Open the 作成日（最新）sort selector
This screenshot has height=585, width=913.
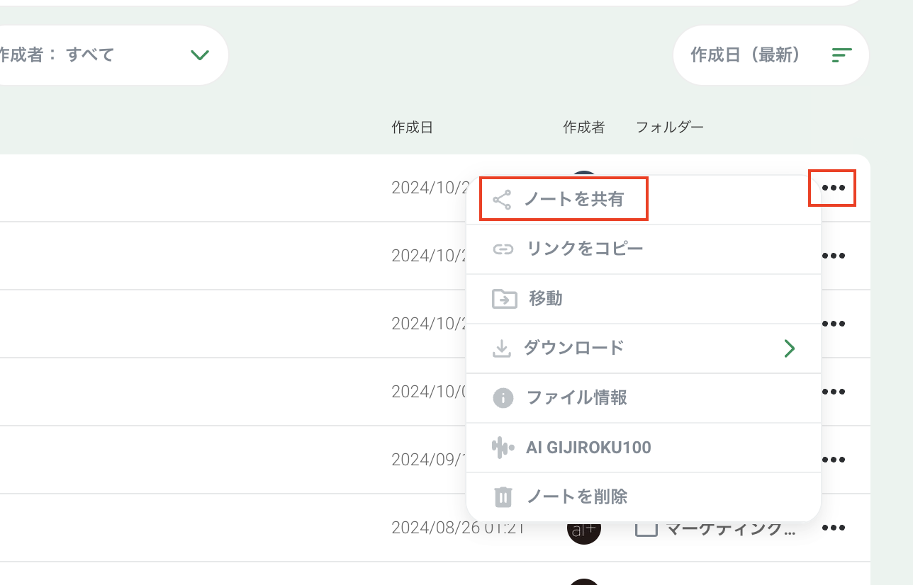pyautogui.click(x=771, y=55)
